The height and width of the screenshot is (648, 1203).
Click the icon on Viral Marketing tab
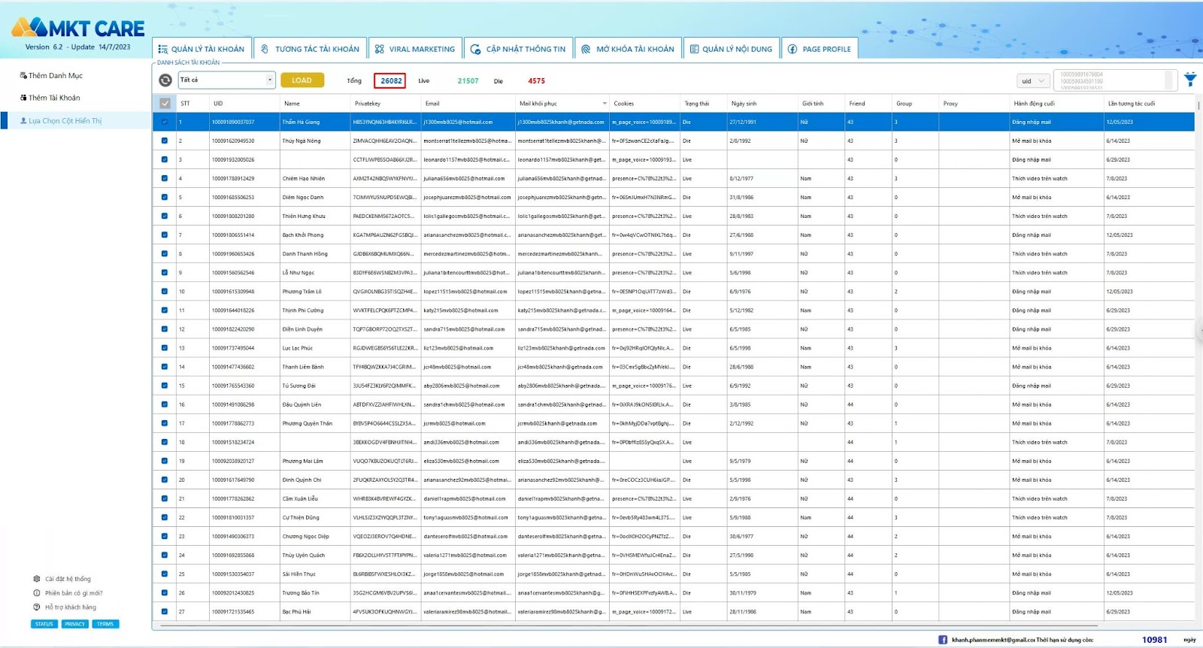[380, 49]
